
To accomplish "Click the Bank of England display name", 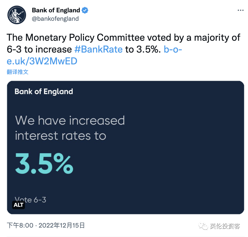I will tap(56, 10).
